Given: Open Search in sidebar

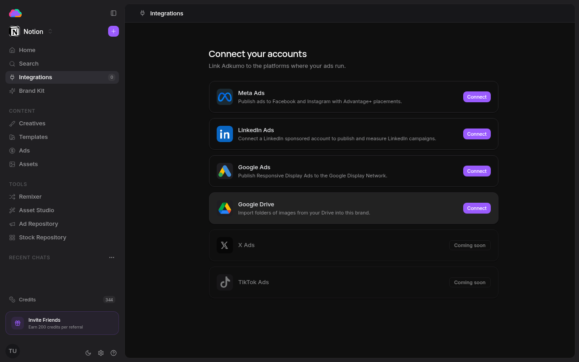Looking at the screenshot, I should (62, 64).
